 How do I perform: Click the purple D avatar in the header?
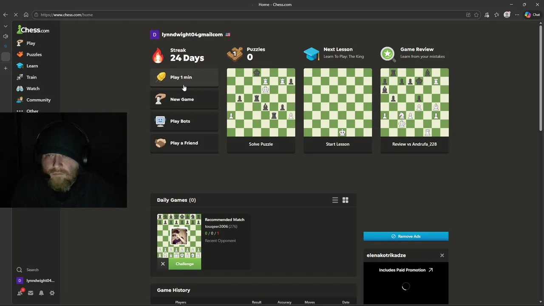click(x=154, y=34)
